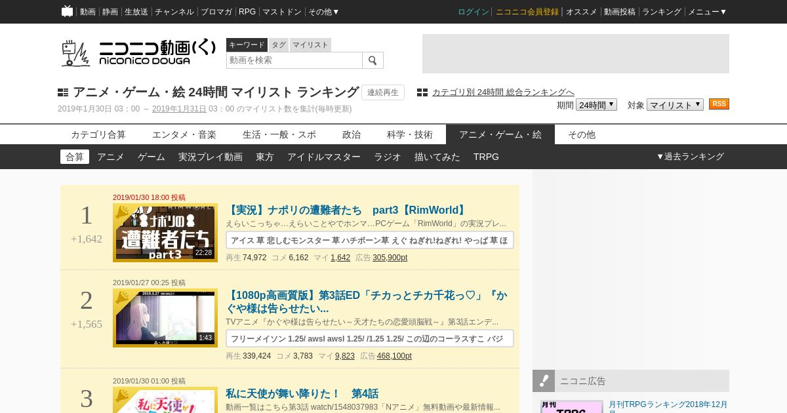Click the grid icon beside カテゴリ別 ranking link
This screenshot has width=787, height=413.
click(x=422, y=92)
